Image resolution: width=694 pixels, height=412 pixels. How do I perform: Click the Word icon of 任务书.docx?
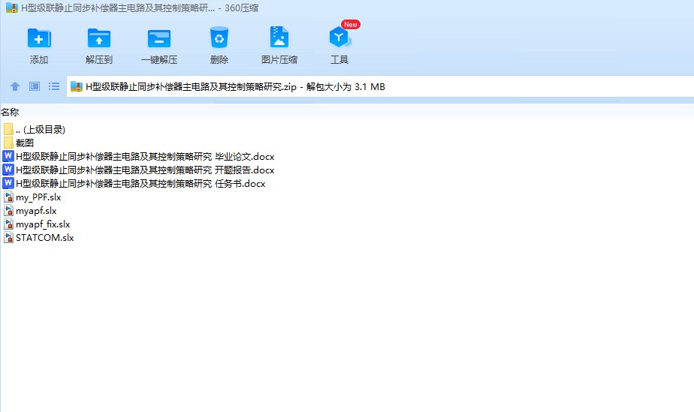[x=8, y=183]
